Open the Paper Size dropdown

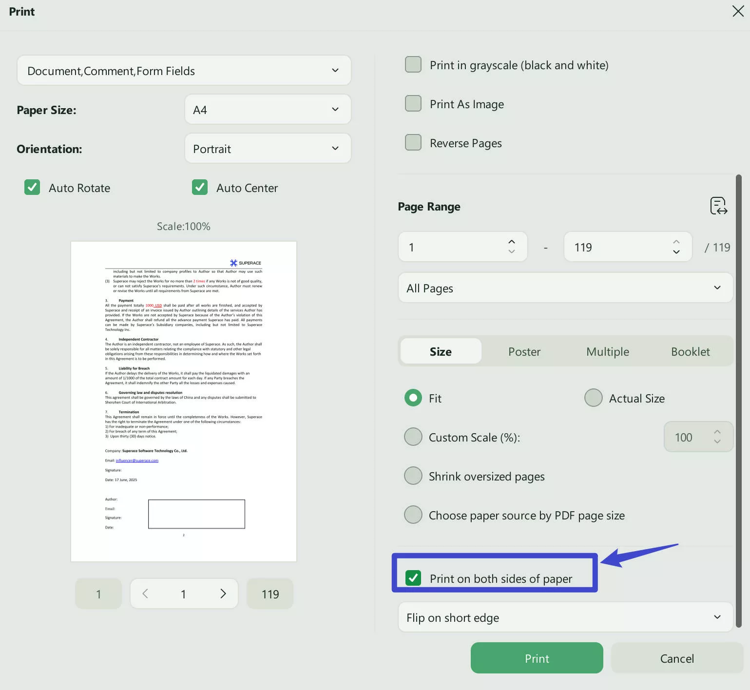click(x=268, y=109)
